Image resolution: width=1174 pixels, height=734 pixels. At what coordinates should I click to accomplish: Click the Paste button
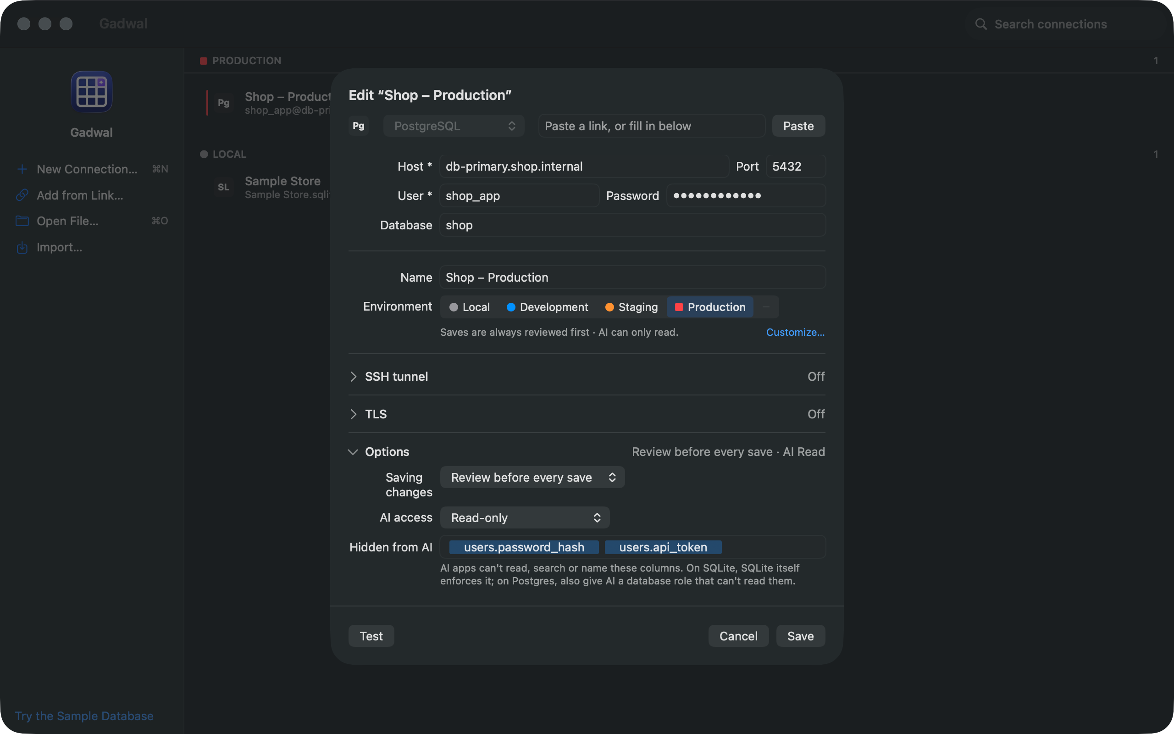click(798, 126)
